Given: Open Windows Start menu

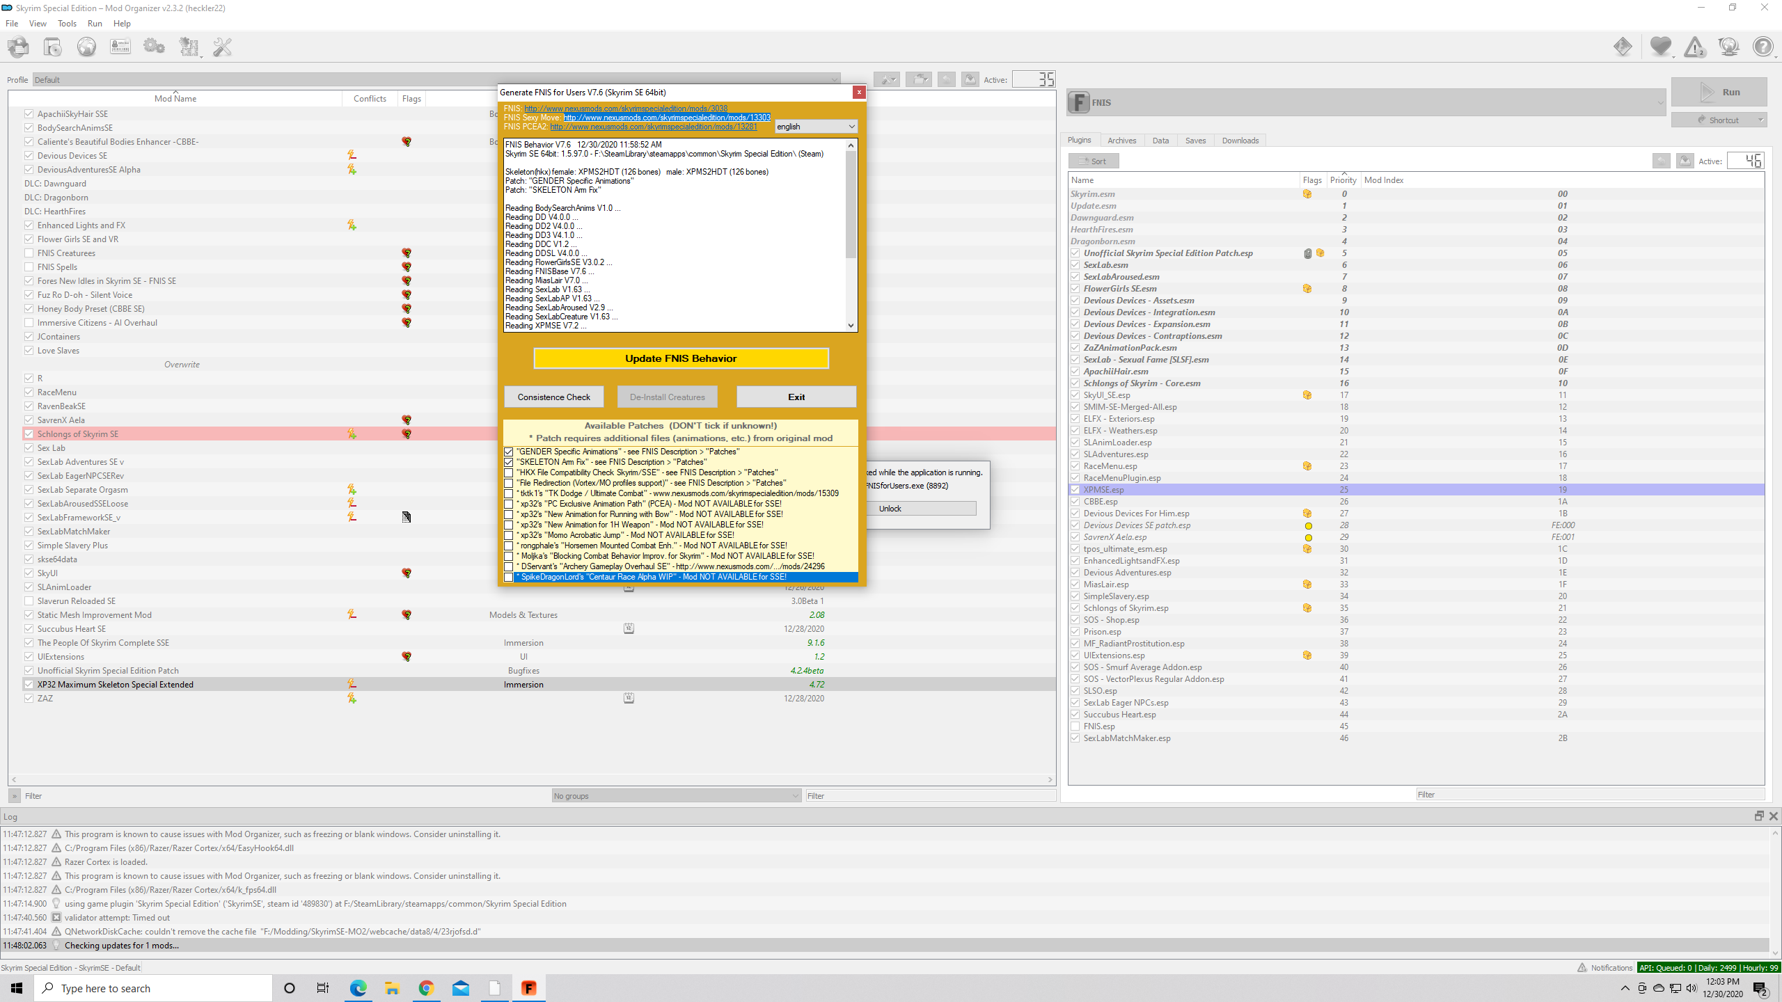Looking at the screenshot, I should (17, 988).
